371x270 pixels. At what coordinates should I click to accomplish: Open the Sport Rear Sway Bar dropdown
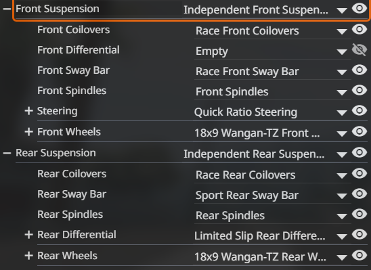[x=272, y=196]
